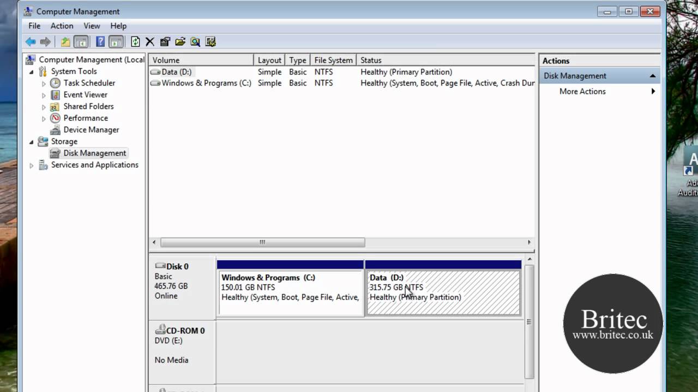Select Windows & Programs (C:) volume row

(342, 83)
